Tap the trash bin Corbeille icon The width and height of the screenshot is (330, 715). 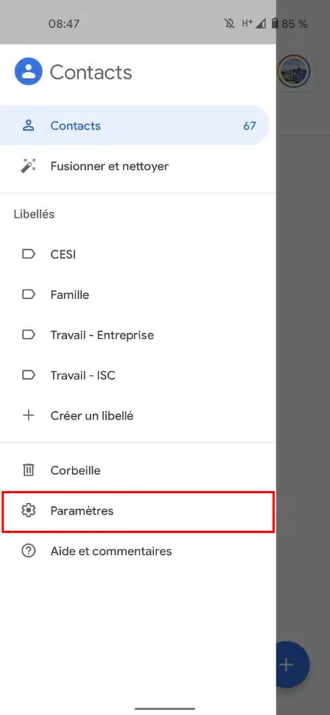point(29,470)
